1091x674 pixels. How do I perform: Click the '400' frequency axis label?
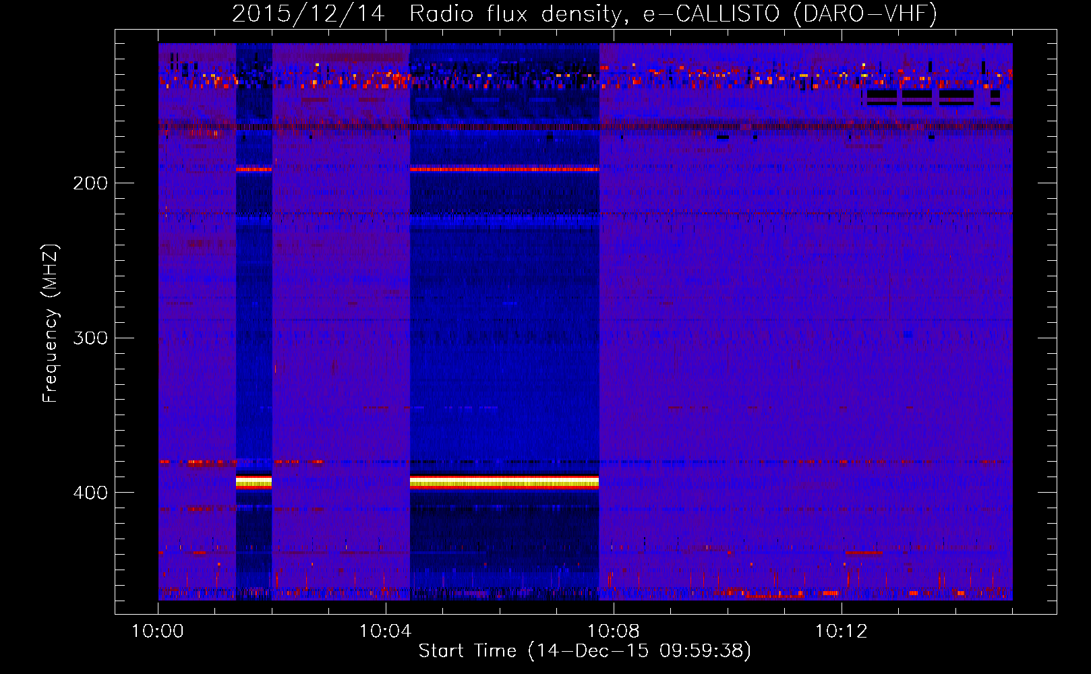click(90, 493)
